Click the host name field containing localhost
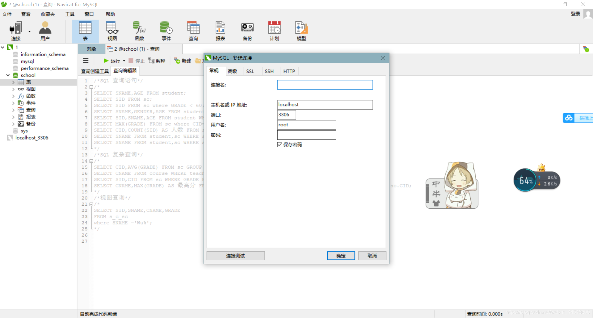593x318 pixels. [325, 105]
